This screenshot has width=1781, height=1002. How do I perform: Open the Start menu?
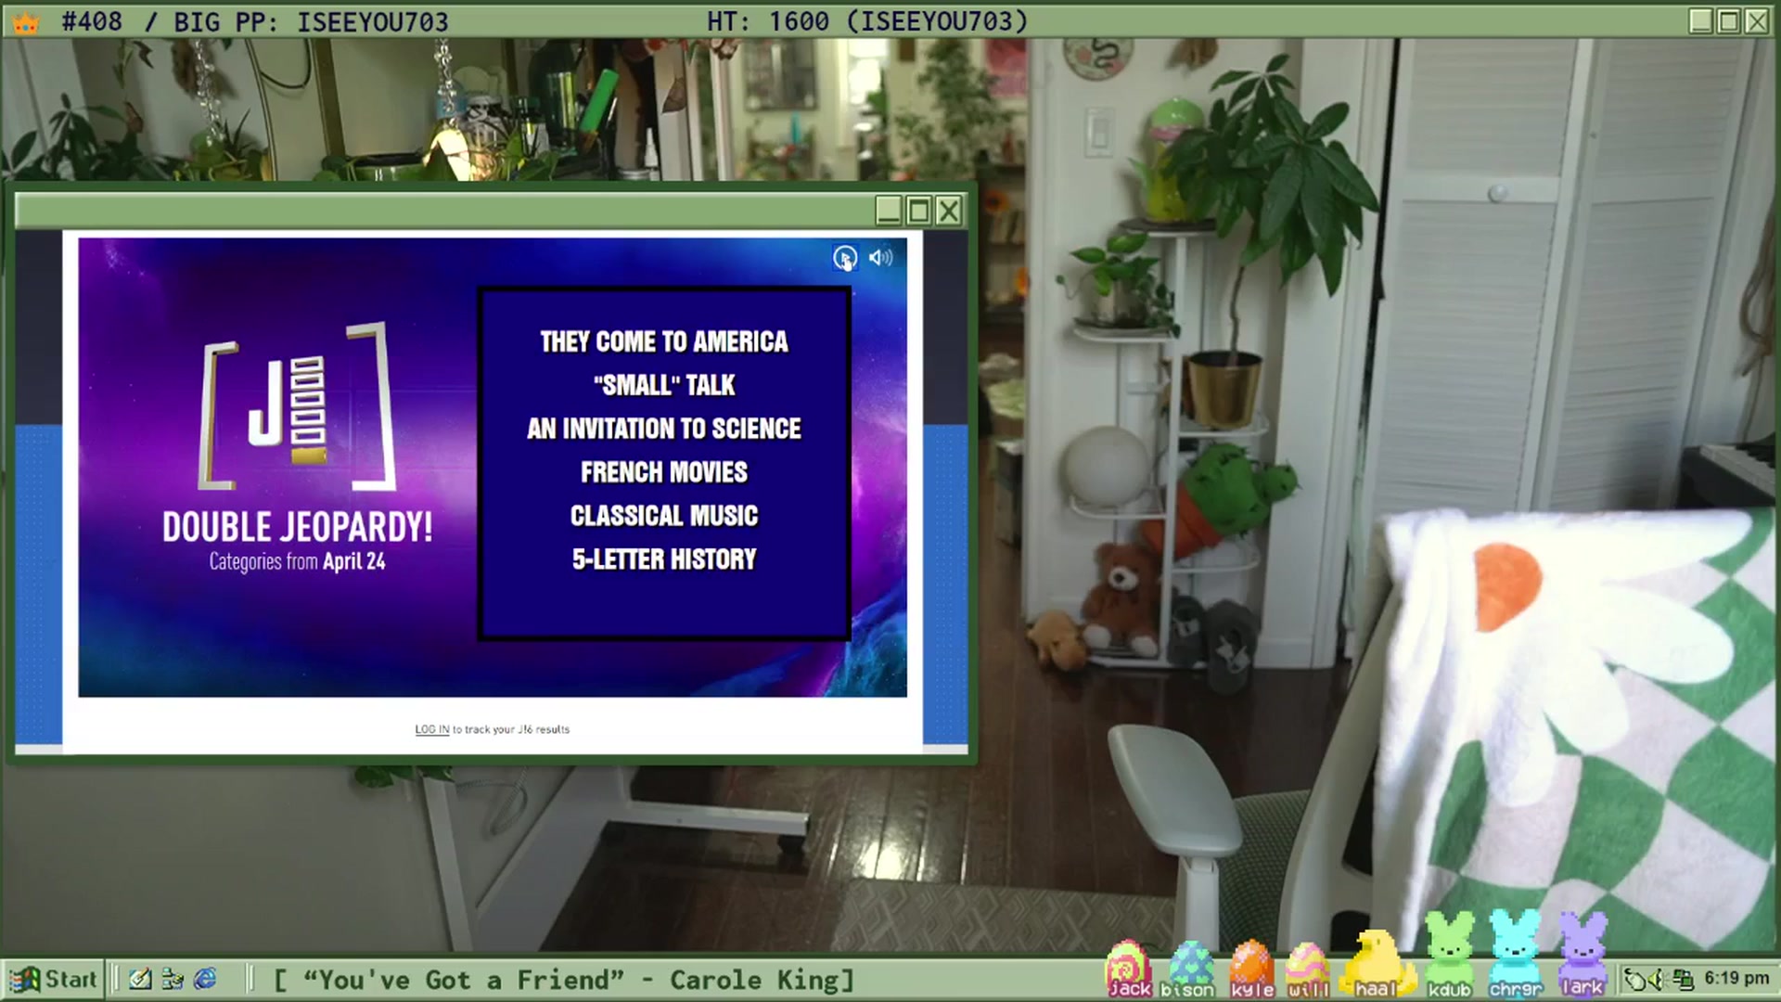53,979
